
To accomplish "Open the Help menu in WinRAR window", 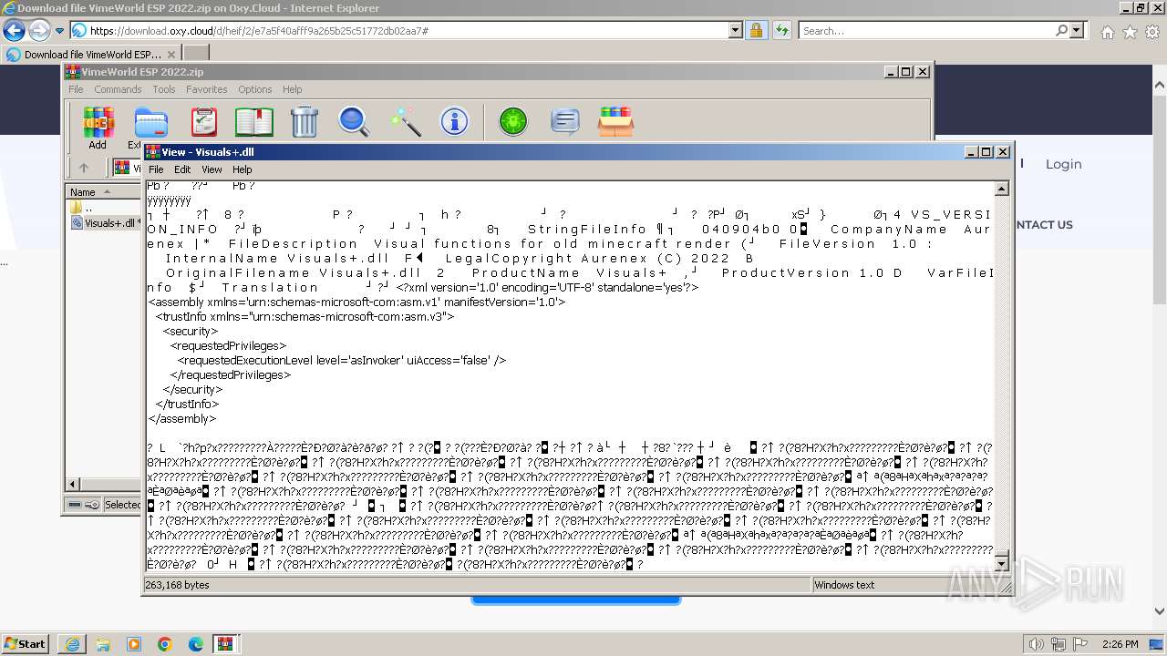I will (x=292, y=89).
